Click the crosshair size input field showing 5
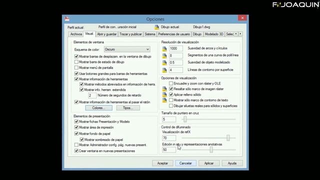Image resolution: width=320 pixels, height=180 pixels. [169, 119]
